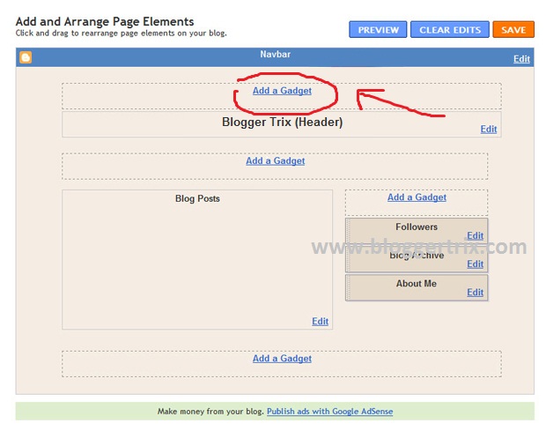Open the Navbar Edit link

(x=521, y=59)
